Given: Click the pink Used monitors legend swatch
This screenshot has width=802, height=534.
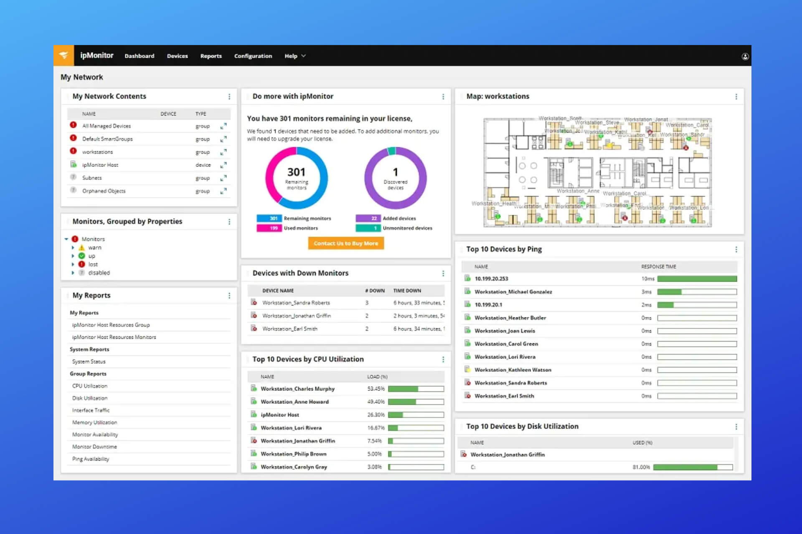Looking at the screenshot, I should click(269, 228).
